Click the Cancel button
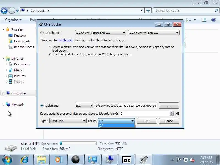Viewport: 220px width, 165px height. [169, 121]
